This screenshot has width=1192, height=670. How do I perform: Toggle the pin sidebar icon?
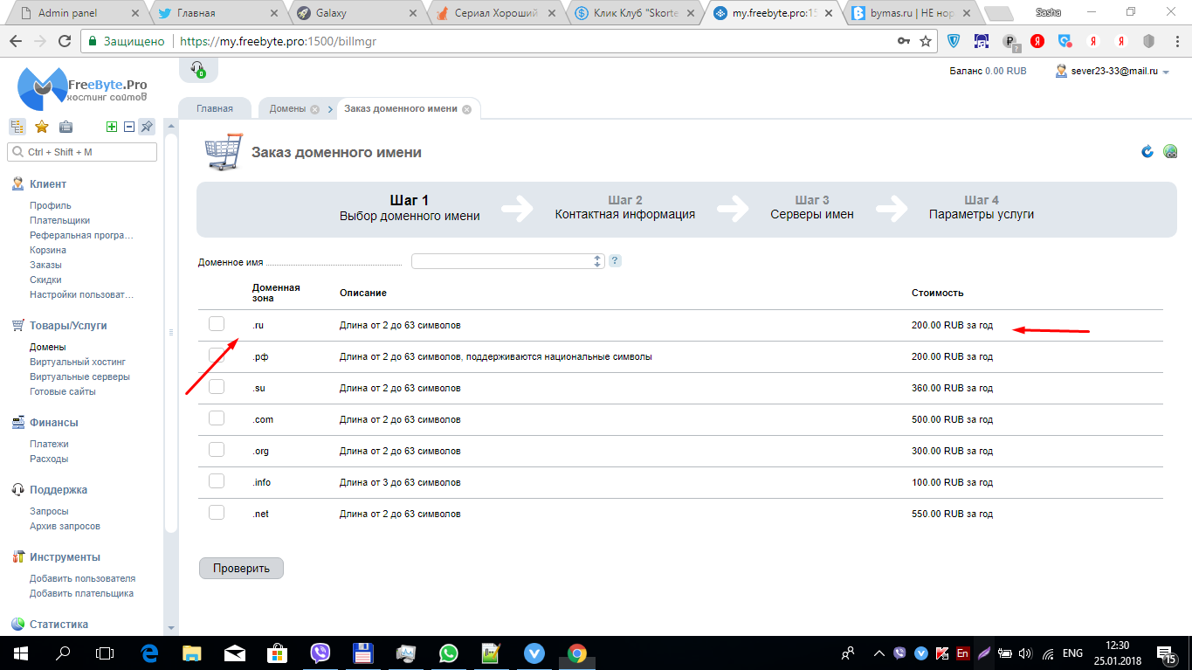pyautogui.click(x=147, y=127)
